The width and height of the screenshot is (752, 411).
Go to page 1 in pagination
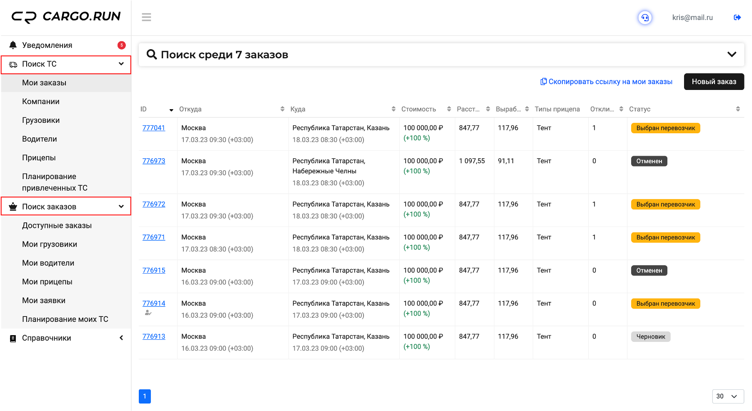(145, 396)
